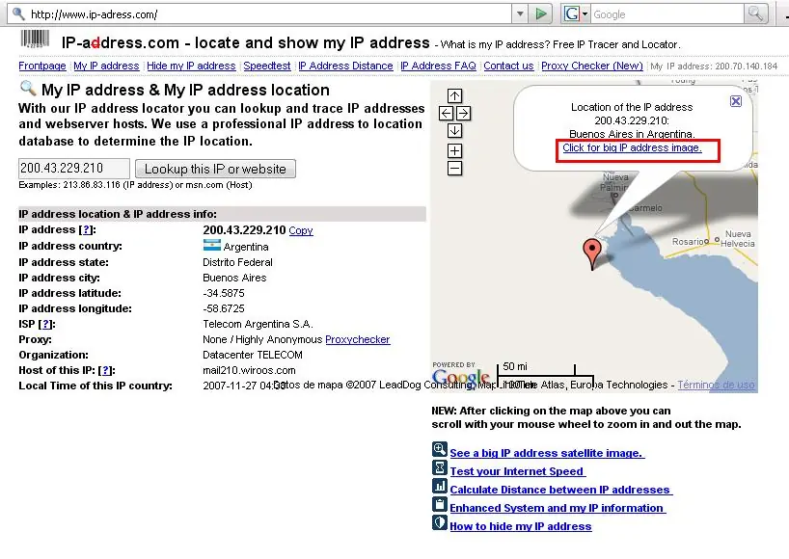789x559 pixels.
Task: Click Lookup this IP or website button
Action: 215,169
